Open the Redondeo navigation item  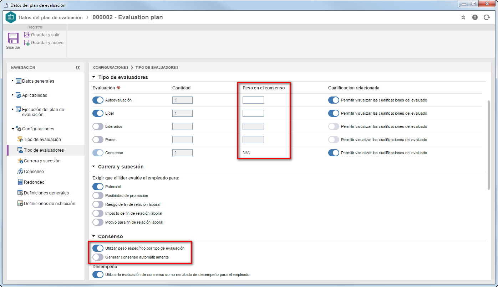[x=34, y=182]
